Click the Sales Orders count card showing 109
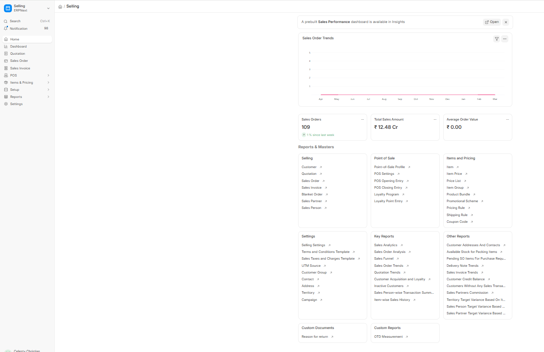Image resolution: width=544 pixels, height=352 pixels. 333,127
